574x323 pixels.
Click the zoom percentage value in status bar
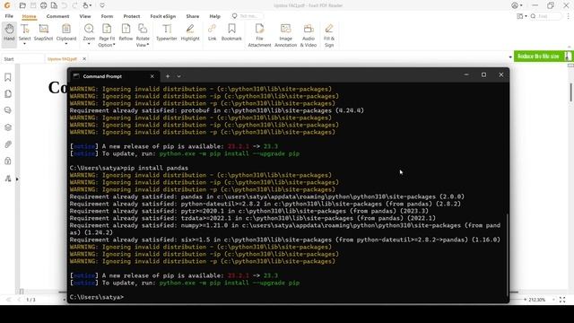pyautogui.click(x=536, y=300)
